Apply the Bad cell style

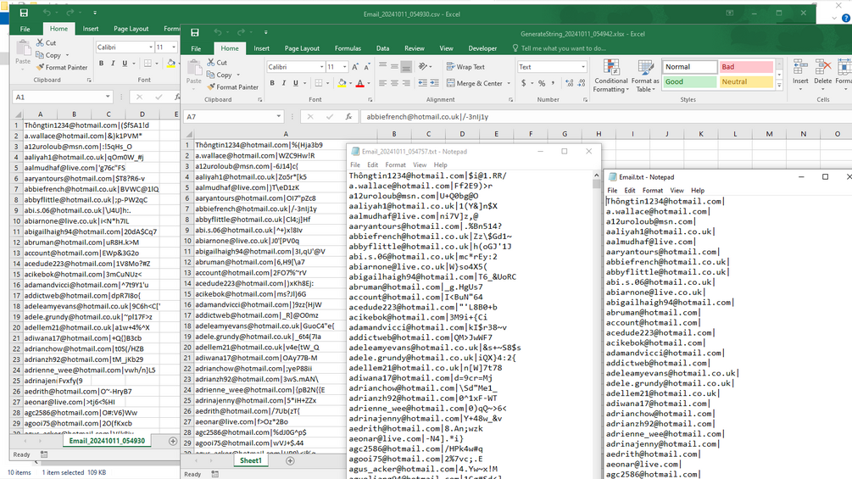coord(746,67)
